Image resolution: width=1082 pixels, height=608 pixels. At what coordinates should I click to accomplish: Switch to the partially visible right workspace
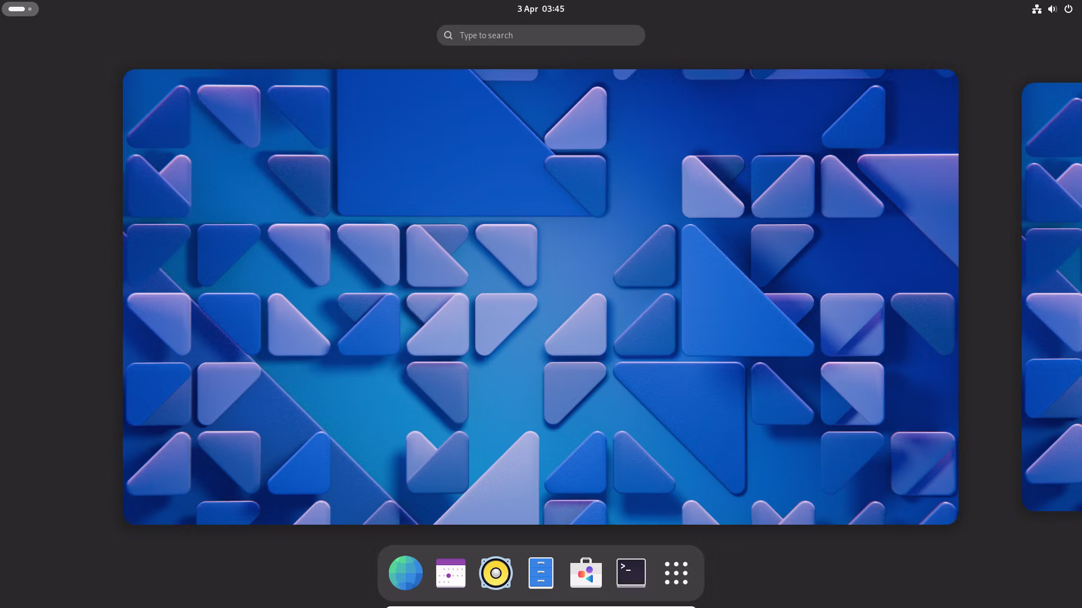(1053, 297)
